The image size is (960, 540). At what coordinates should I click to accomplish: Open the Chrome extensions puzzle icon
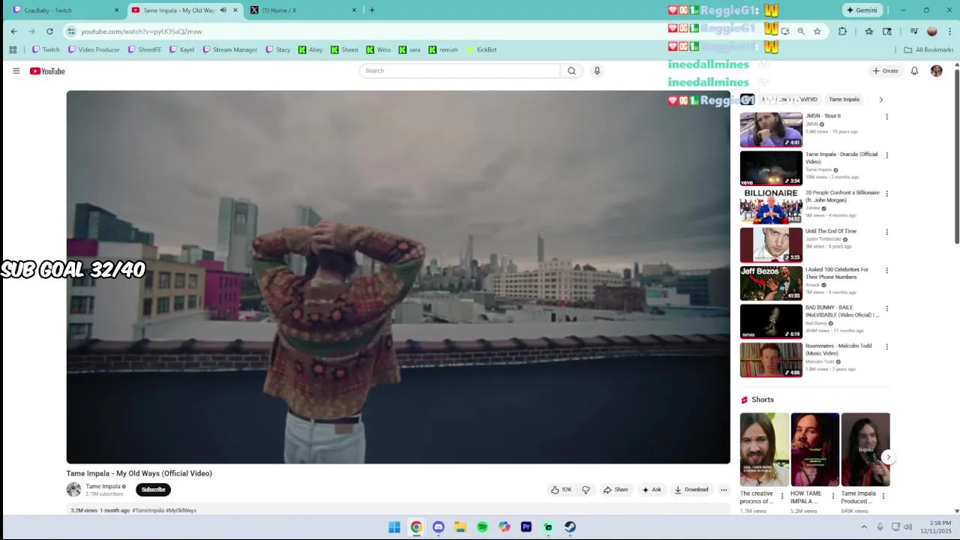[842, 31]
